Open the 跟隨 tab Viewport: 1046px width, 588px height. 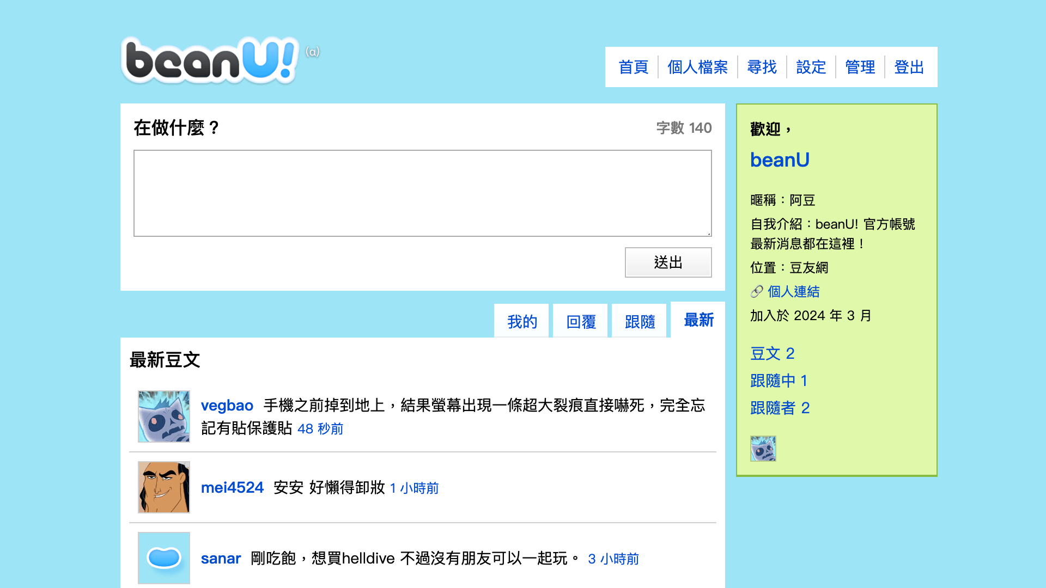[x=640, y=322]
